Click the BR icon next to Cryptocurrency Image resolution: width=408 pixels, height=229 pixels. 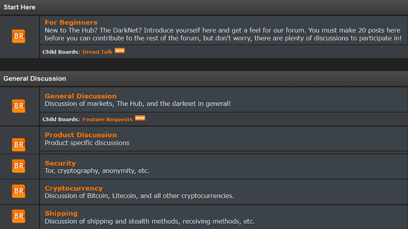click(x=18, y=191)
